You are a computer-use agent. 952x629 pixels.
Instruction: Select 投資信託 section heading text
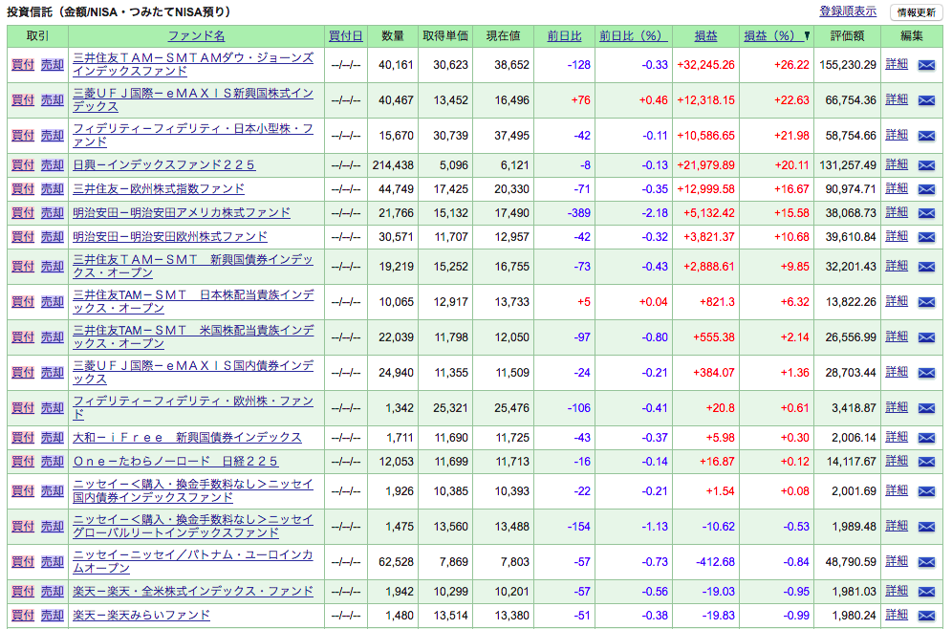coord(119,12)
